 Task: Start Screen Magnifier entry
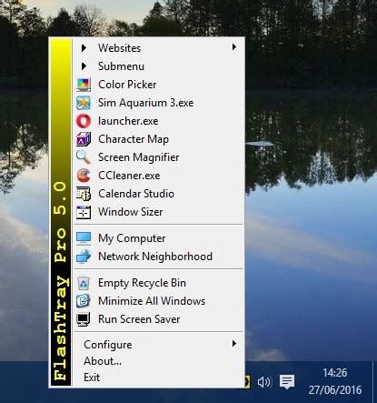coord(159,157)
